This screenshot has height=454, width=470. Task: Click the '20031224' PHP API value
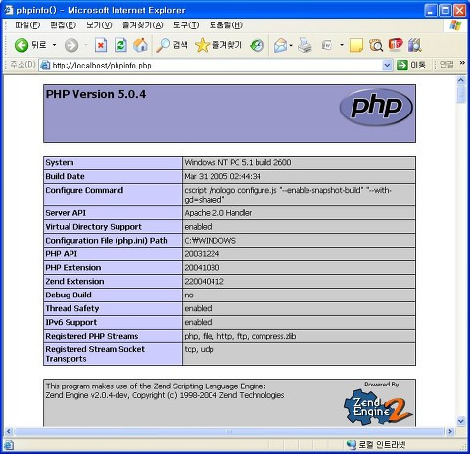coord(202,254)
